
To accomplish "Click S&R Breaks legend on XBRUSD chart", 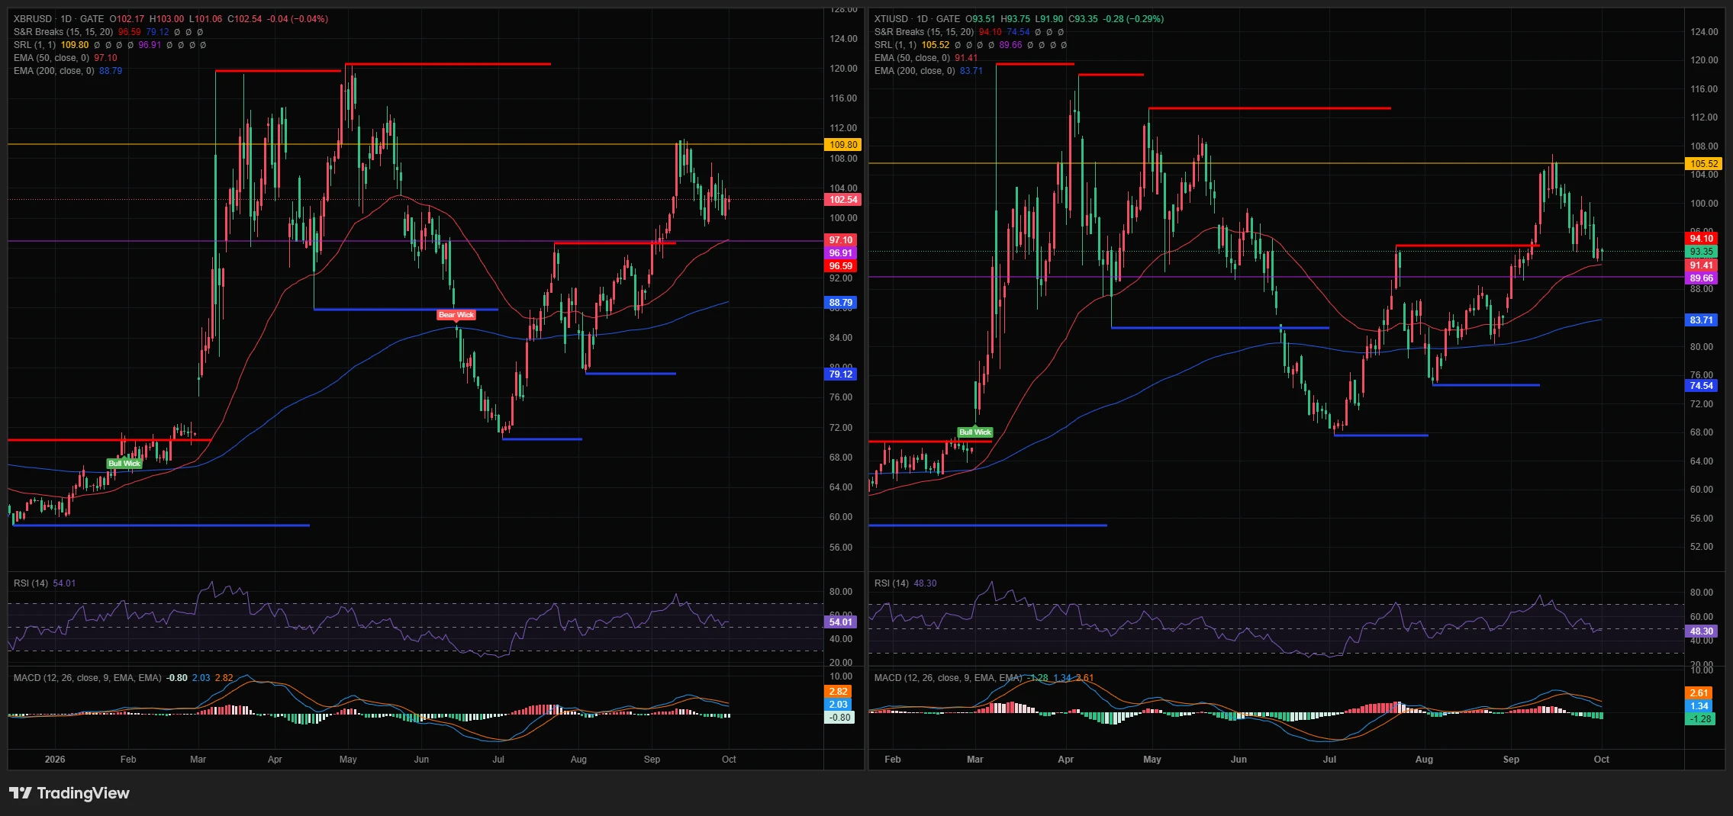I will point(63,32).
